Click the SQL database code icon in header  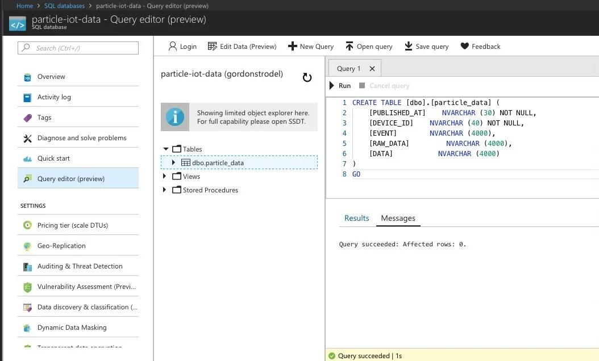pyautogui.click(x=18, y=24)
